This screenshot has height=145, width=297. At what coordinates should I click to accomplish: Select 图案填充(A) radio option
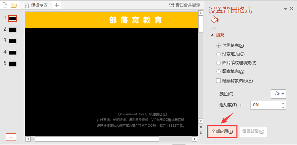pos(219,71)
